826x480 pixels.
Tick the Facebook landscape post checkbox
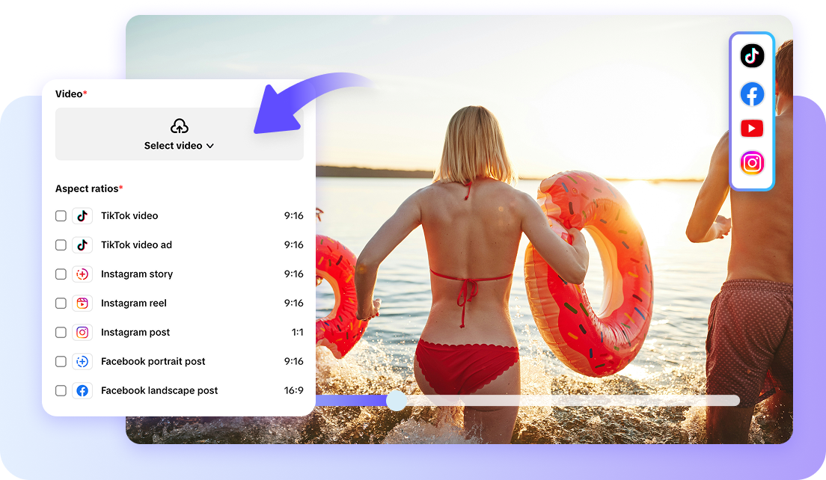(61, 390)
